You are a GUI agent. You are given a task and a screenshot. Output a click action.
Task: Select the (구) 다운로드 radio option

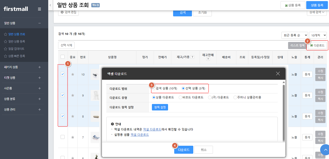point(210,97)
